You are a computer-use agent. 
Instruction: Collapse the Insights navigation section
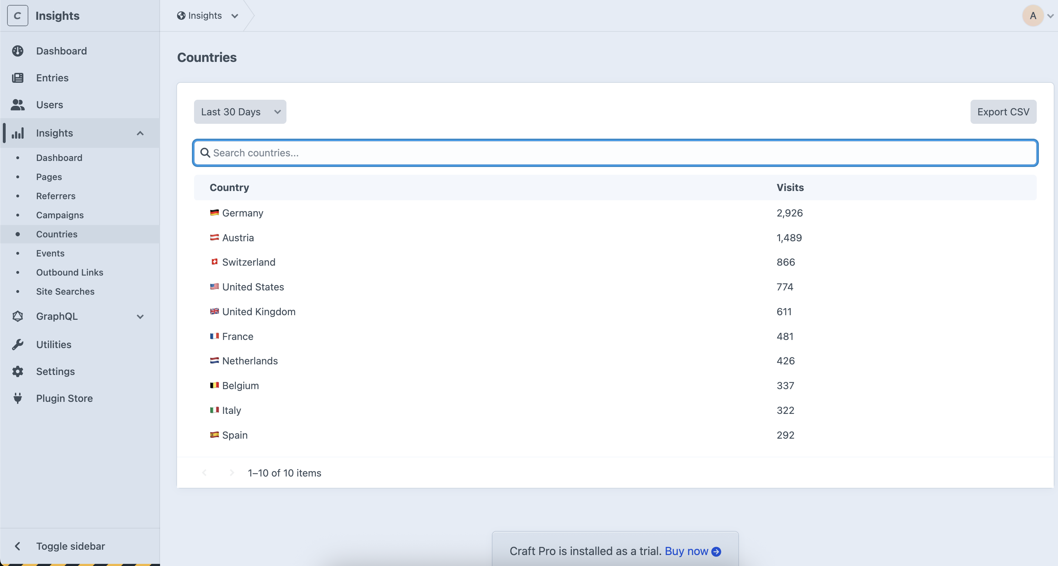(140, 133)
